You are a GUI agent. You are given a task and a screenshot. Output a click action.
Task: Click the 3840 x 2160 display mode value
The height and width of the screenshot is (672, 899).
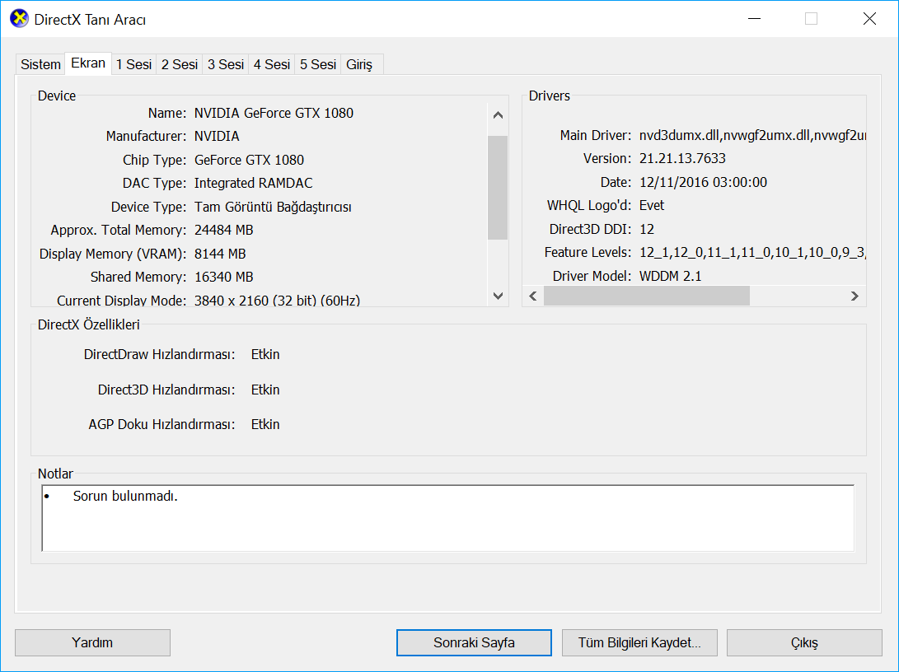(277, 301)
